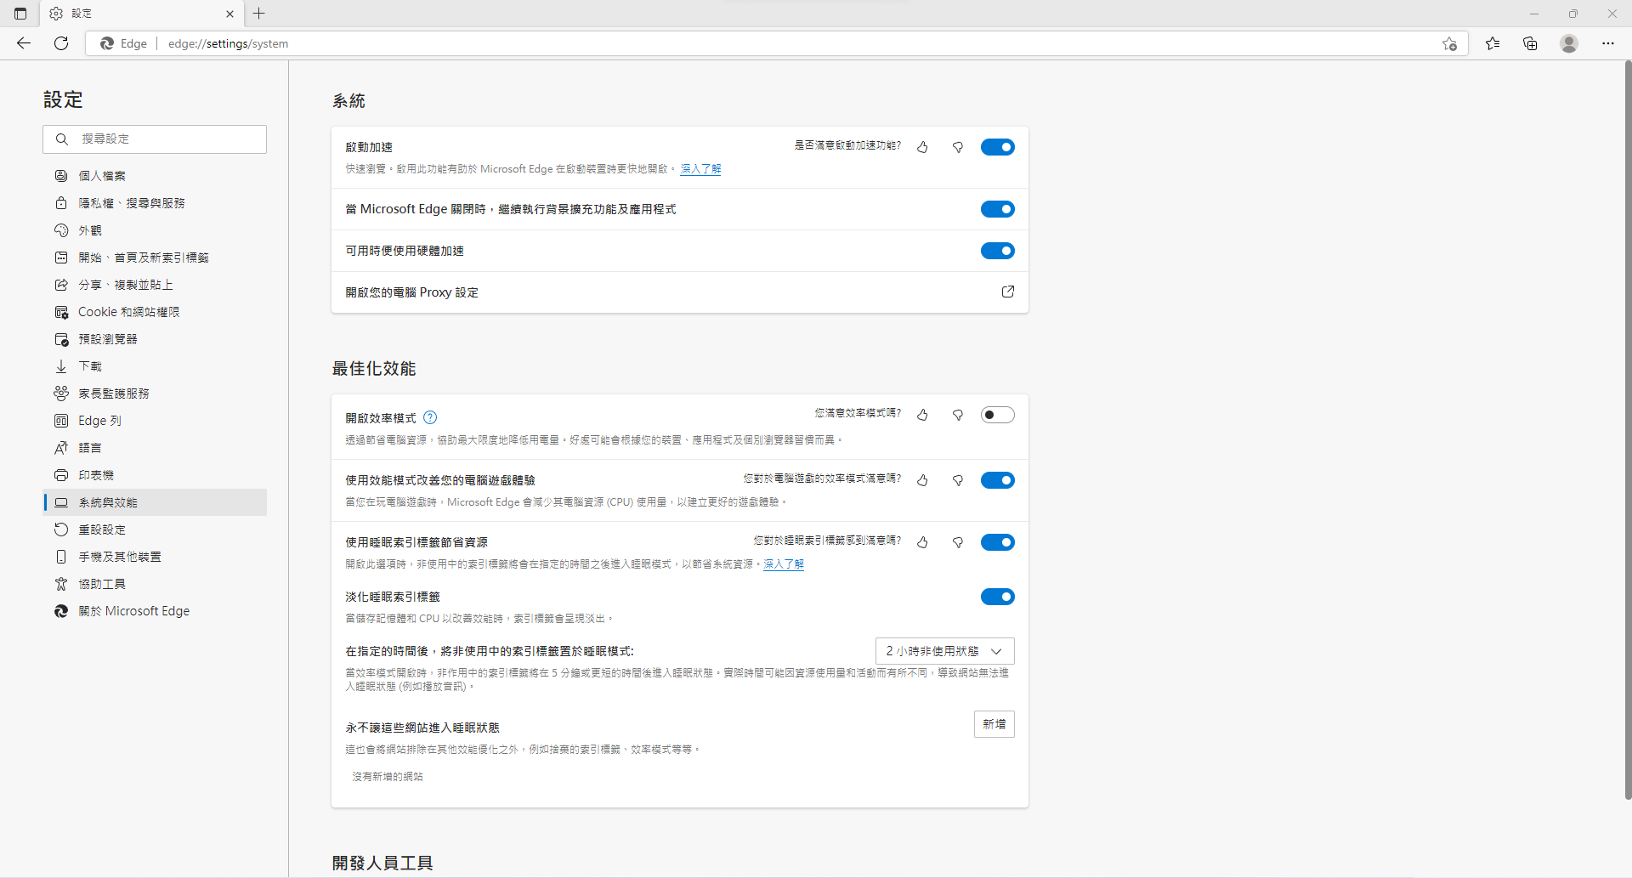Focus the 搜尋設定 search field

155,139
